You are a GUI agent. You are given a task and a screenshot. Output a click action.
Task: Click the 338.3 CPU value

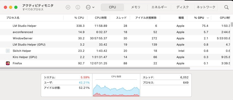[80, 26]
